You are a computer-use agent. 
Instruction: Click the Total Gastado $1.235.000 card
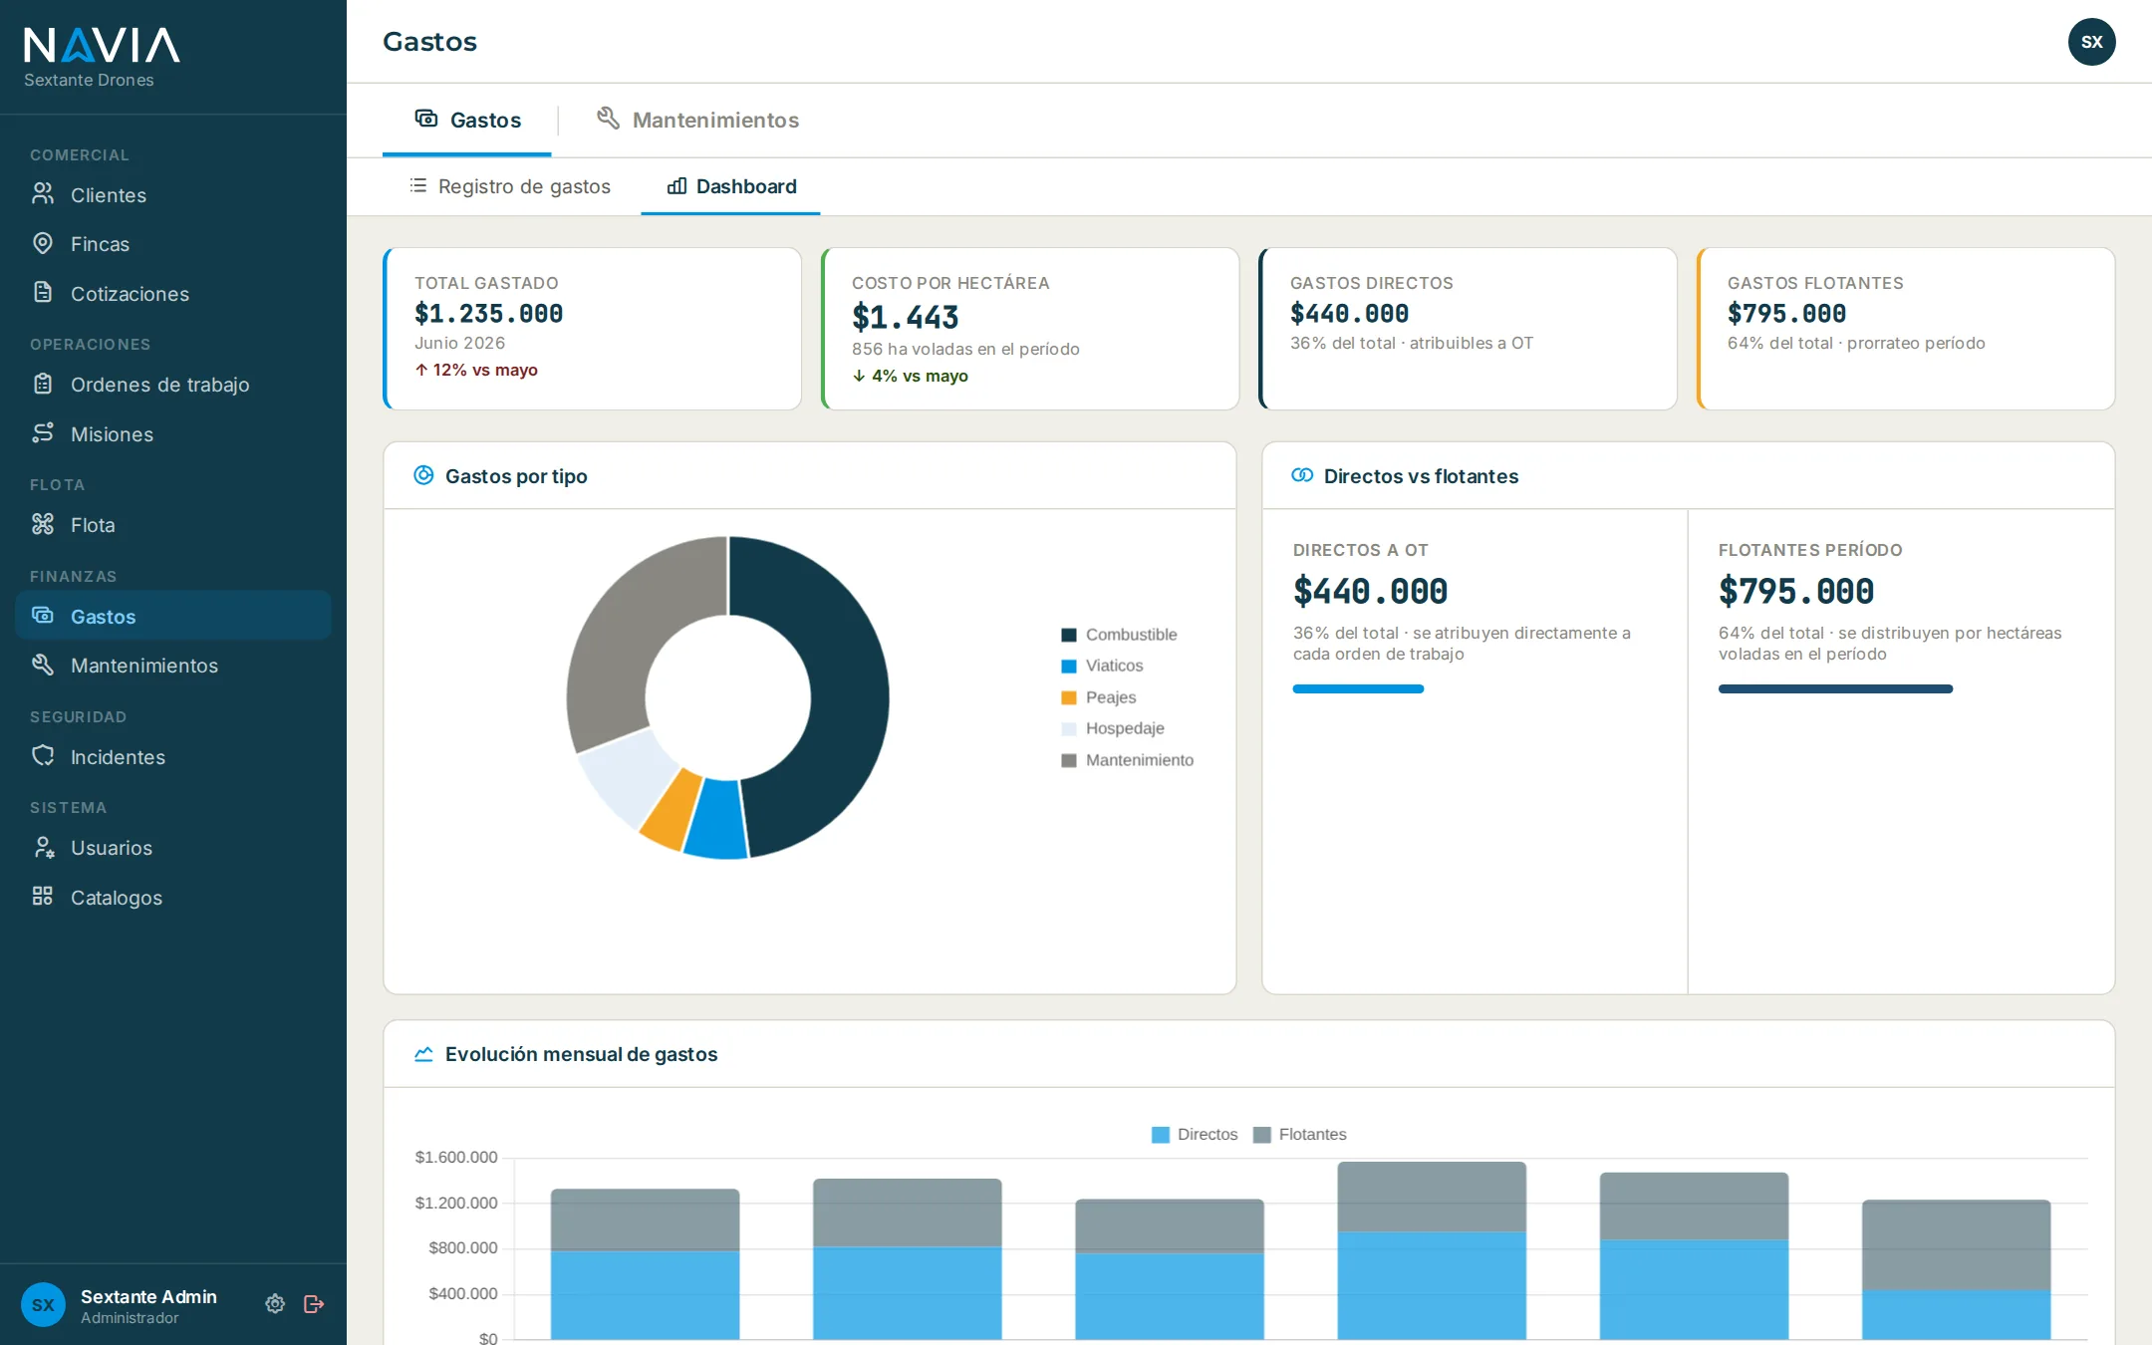tap(593, 329)
